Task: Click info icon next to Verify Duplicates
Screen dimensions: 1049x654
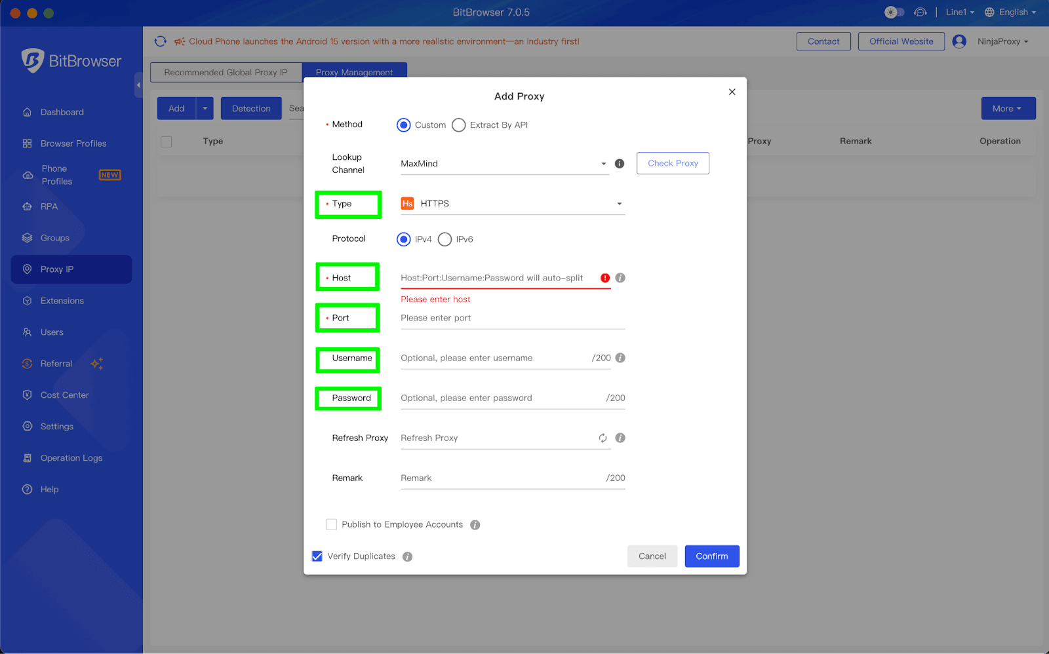Action: pos(407,556)
